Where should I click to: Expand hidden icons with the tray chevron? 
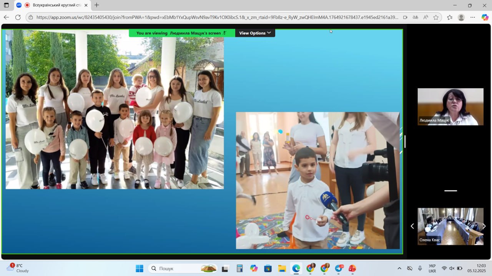tap(400, 268)
